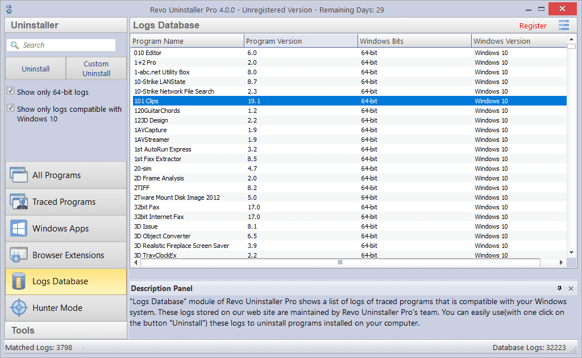This screenshot has height=358, width=582.
Task: Open Traced Programs module
Action: [x=66, y=201]
